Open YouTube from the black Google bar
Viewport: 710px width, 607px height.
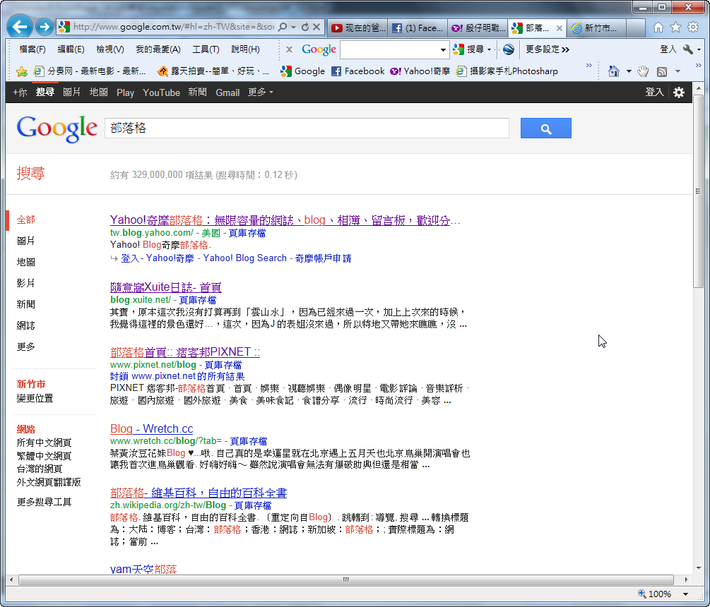pos(161,92)
